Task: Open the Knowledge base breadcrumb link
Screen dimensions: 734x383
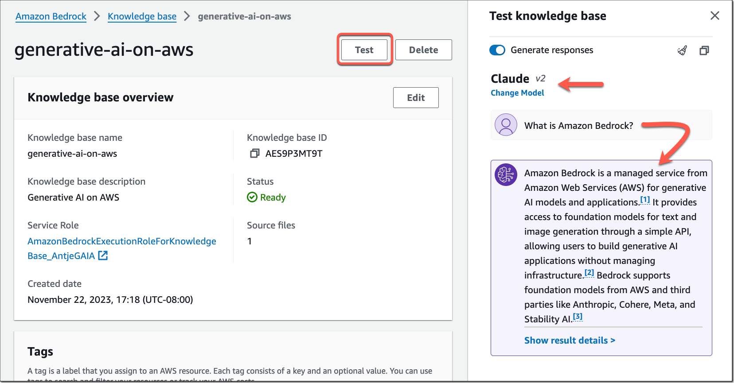Action: (x=142, y=16)
